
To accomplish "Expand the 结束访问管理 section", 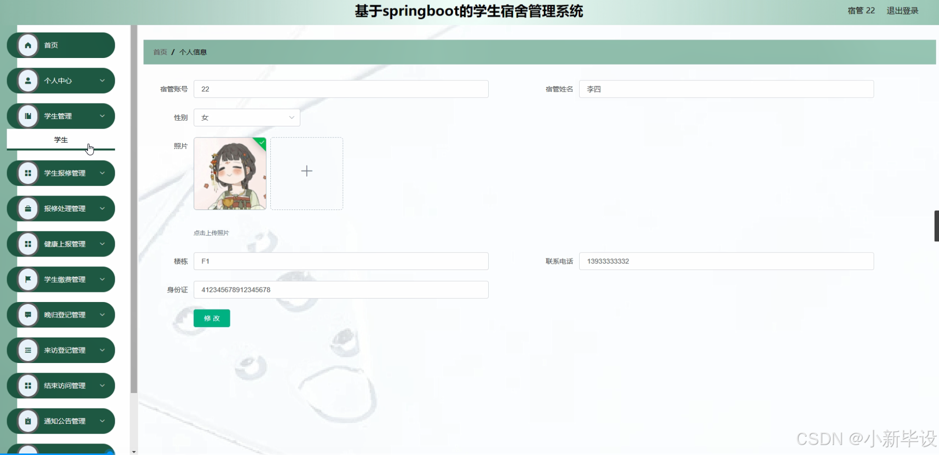I will coord(103,385).
